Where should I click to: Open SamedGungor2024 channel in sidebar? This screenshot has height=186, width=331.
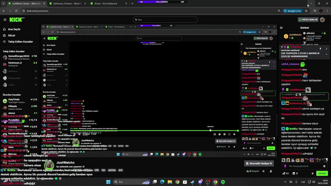20,57
